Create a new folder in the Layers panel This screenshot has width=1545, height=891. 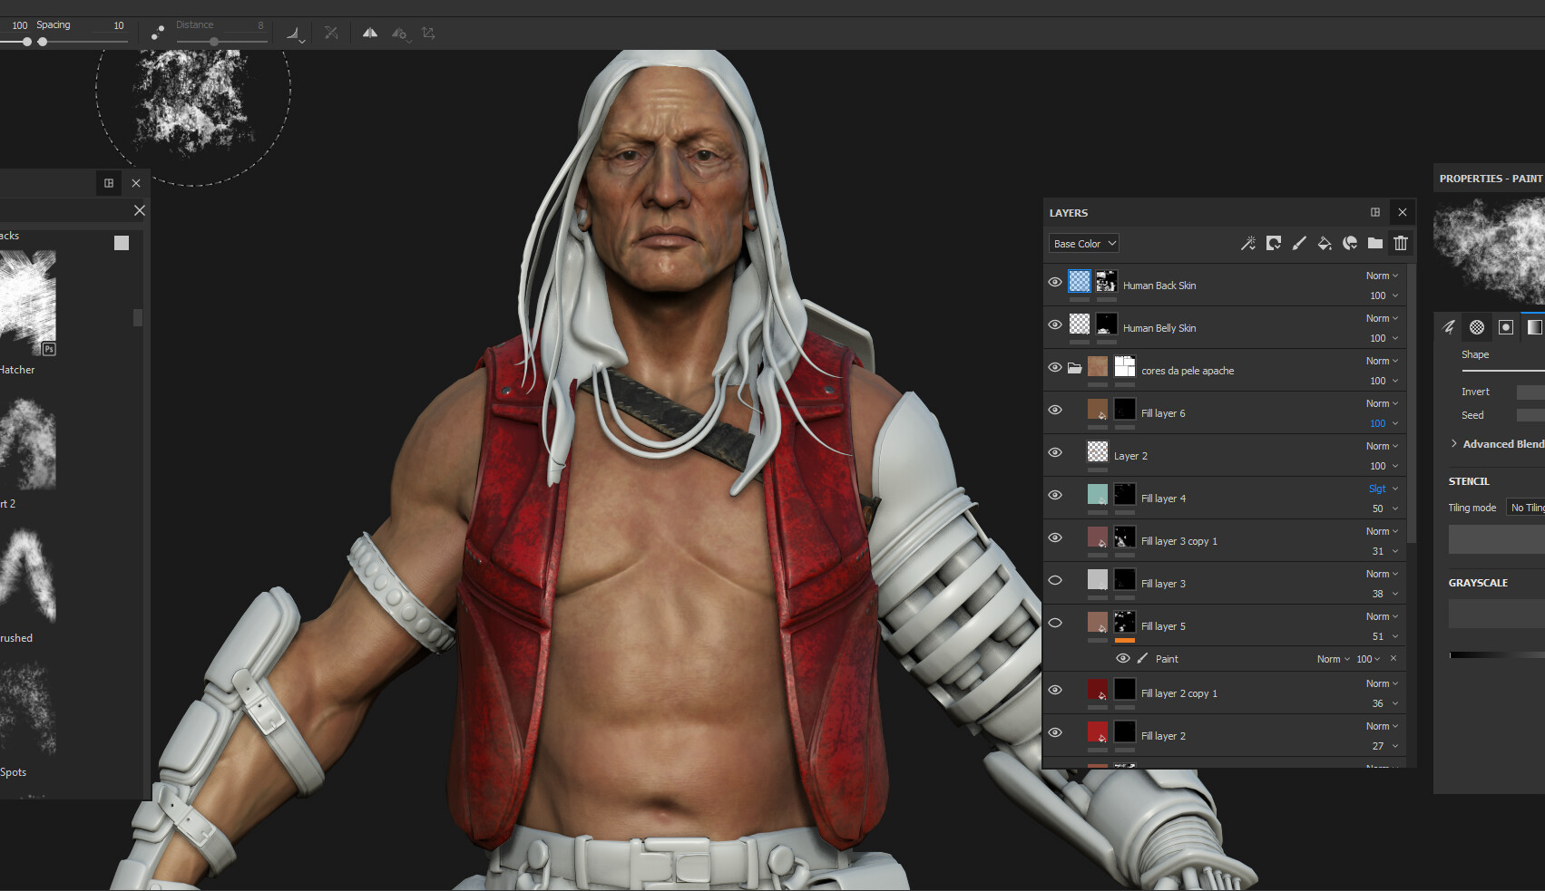(x=1375, y=243)
